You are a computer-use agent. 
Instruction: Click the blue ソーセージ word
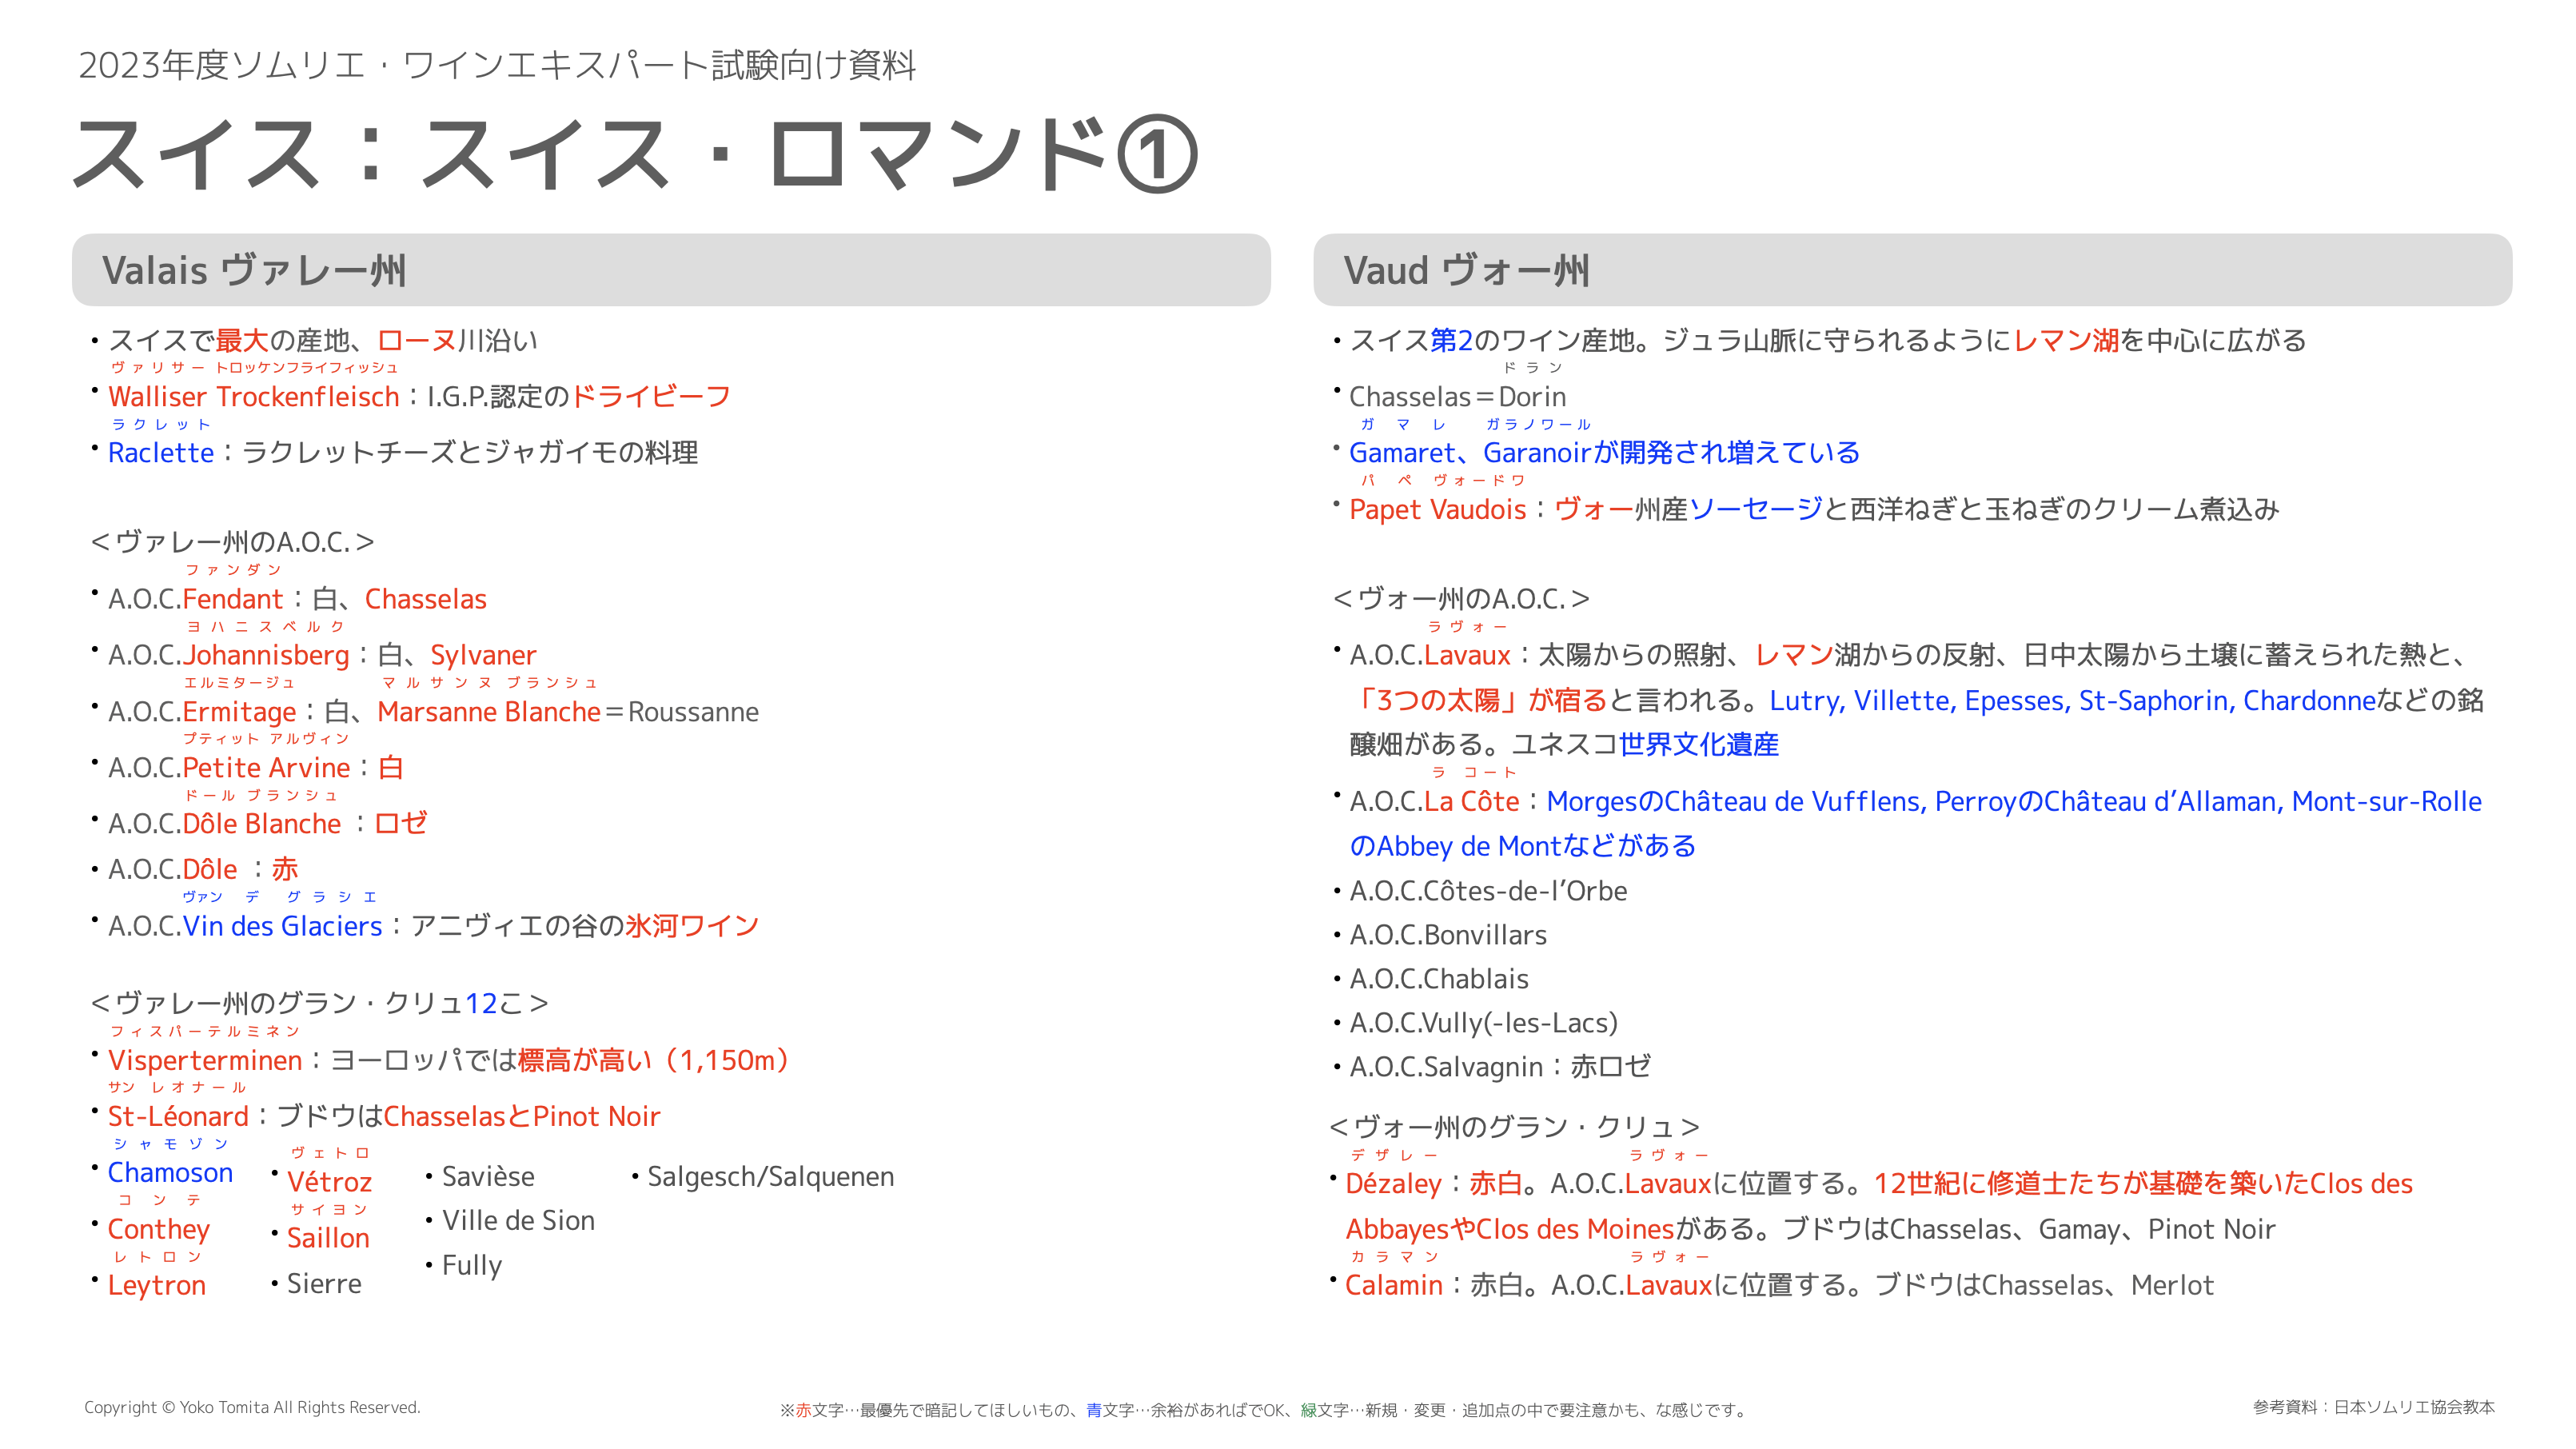click(1756, 509)
